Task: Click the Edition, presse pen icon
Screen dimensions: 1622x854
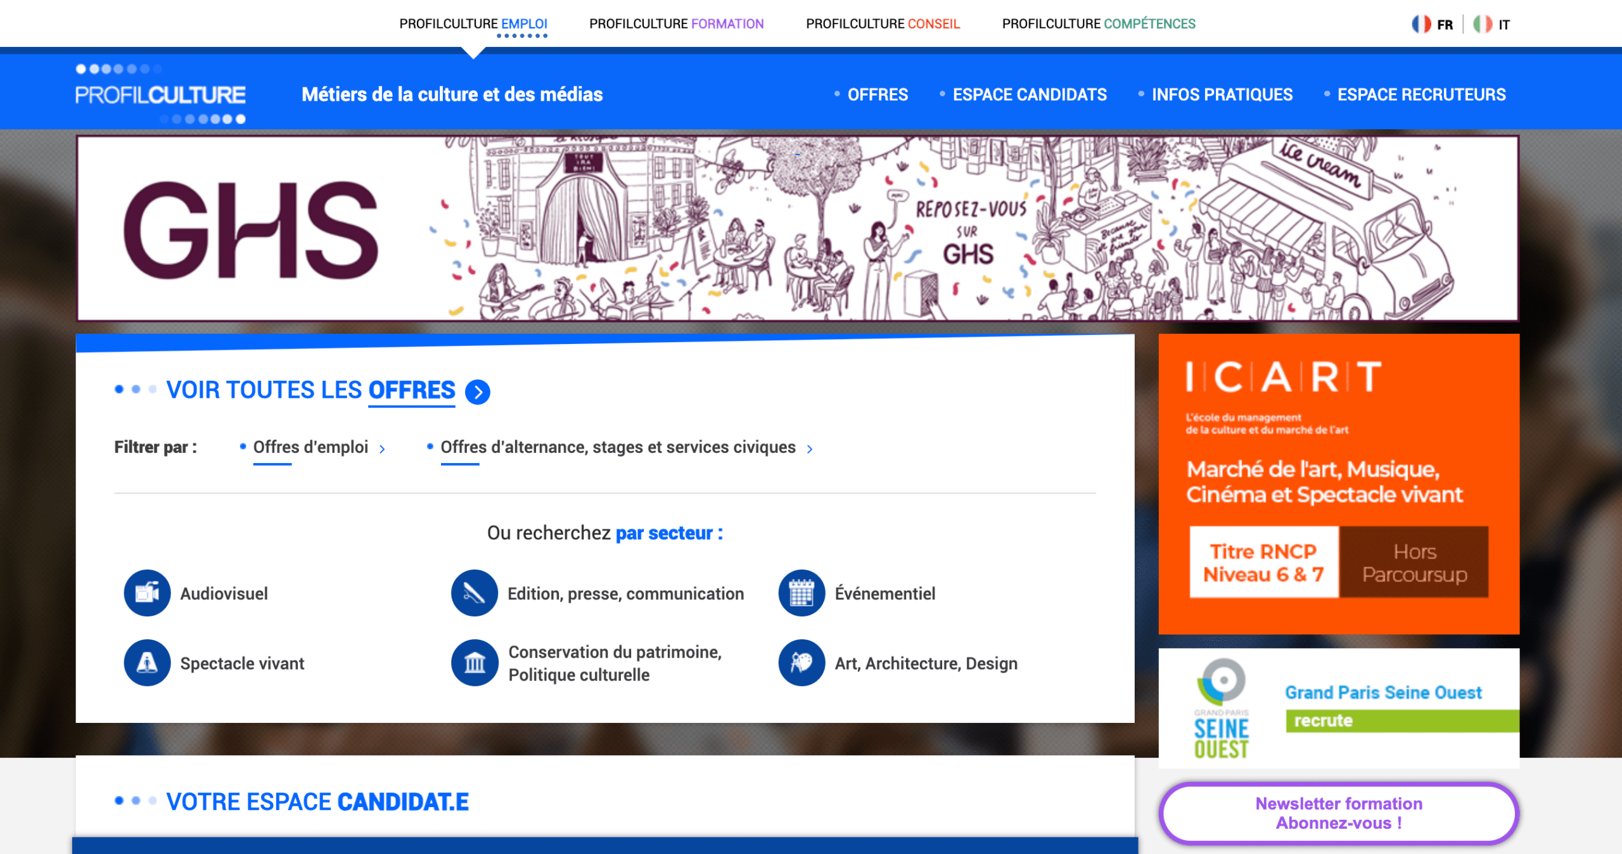Action: tap(474, 593)
